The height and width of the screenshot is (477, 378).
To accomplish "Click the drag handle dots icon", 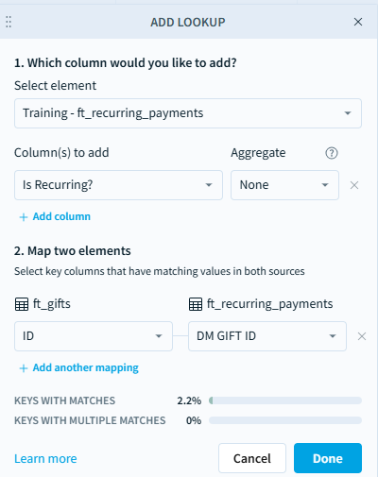I will [x=9, y=22].
